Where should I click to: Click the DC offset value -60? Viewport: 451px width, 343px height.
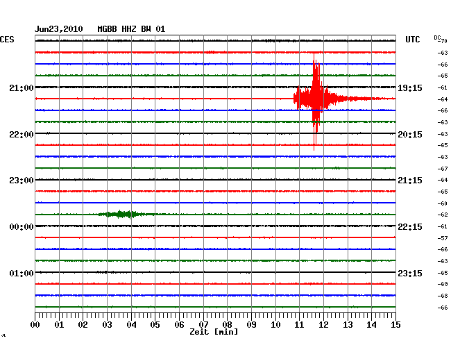pyautogui.click(x=443, y=203)
